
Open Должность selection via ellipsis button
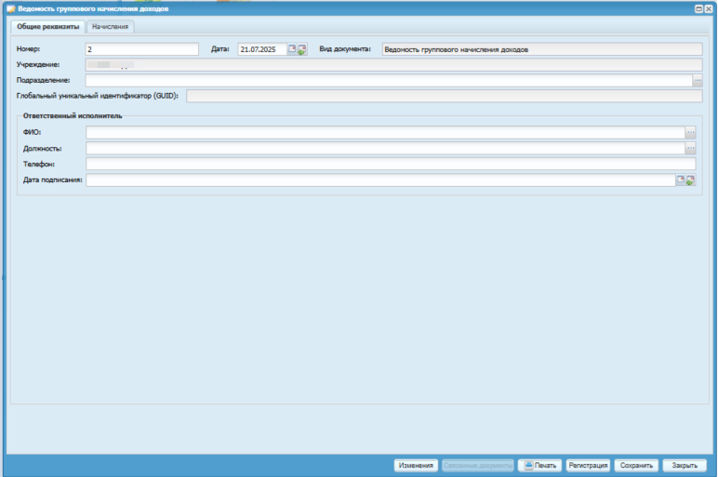tap(690, 149)
